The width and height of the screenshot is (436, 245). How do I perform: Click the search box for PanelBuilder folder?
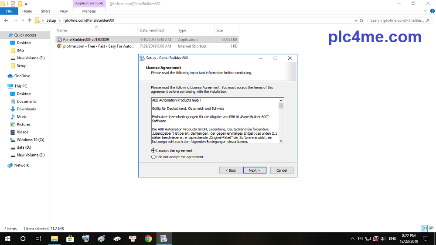tap(399, 20)
